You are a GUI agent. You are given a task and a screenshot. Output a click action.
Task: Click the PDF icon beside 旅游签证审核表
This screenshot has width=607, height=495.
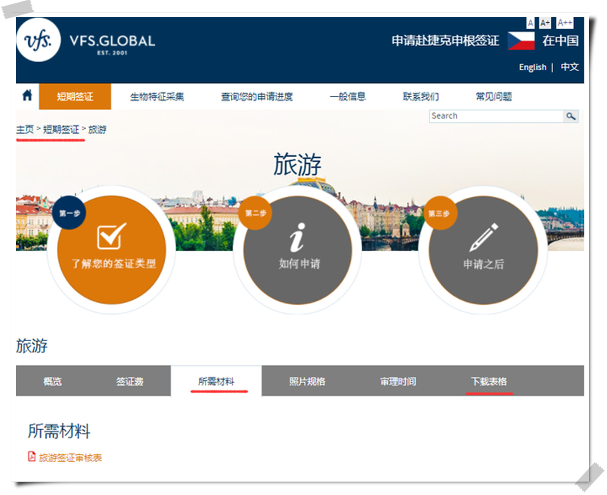point(32,457)
